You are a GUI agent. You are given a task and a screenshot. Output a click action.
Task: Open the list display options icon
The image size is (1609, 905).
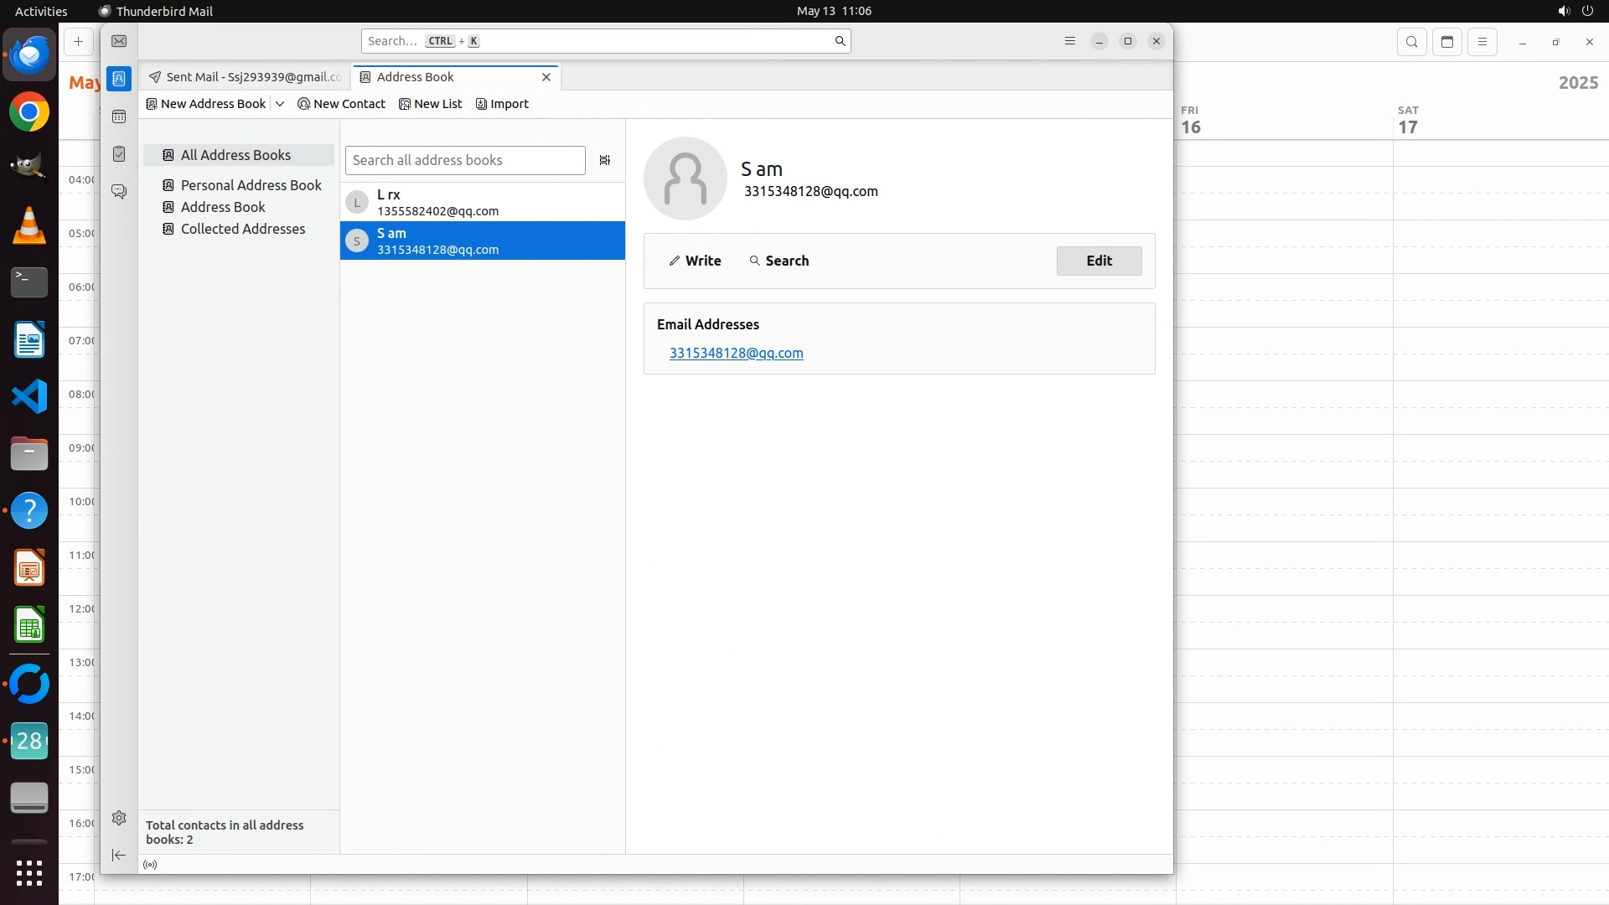pyautogui.click(x=604, y=160)
